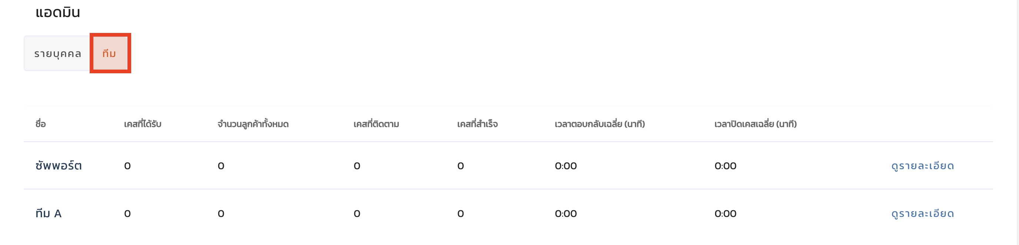Click the แอดมิน section heading
This screenshot has height=245, width=1019.
coord(58,12)
